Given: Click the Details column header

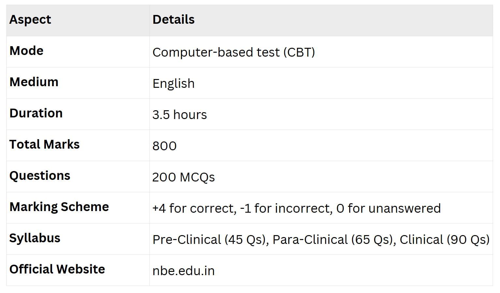Looking at the screenshot, I should click(x=173, y=20).
